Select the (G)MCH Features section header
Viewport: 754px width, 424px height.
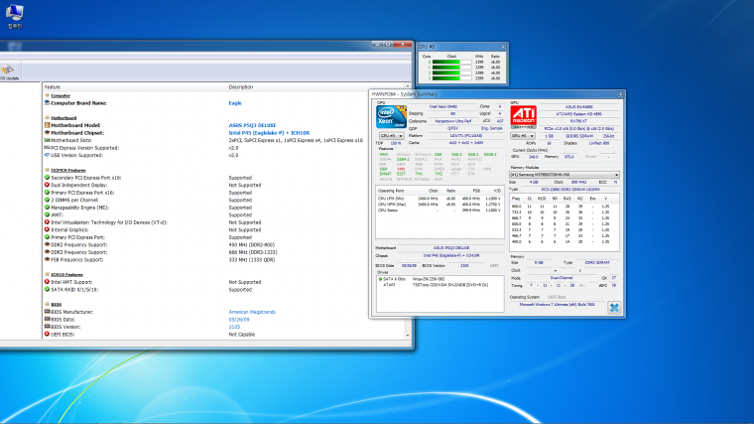tap(68, 171)
